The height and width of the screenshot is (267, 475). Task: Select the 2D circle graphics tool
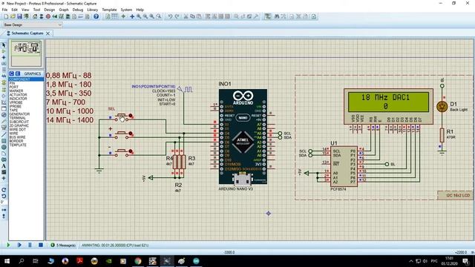[4, 147]
